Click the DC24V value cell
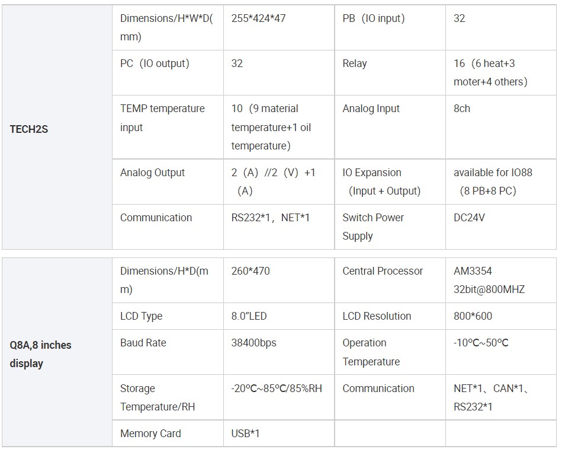 [x=469, y=218]
